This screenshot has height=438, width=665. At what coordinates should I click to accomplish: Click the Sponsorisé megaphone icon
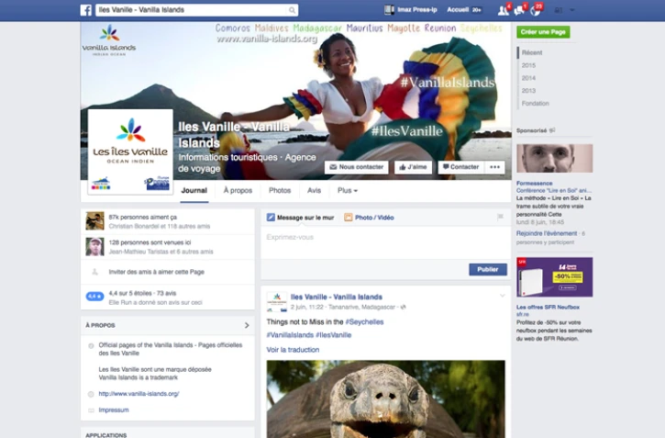tap(552, 130)
